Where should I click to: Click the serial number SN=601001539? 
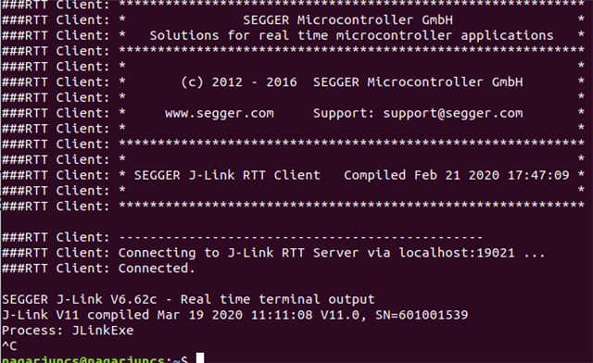[x=422, y=315]
